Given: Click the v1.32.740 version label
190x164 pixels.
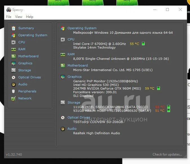Looking at the screenshot, I should click(14, 154).
